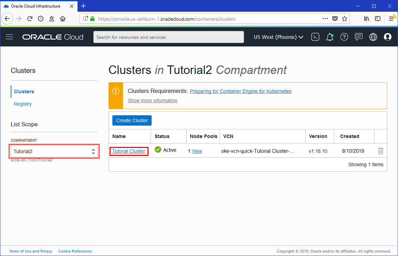Click the 8/10/2019 created date cell
Viewport: 398px width, 256px height.
point(353,151)
